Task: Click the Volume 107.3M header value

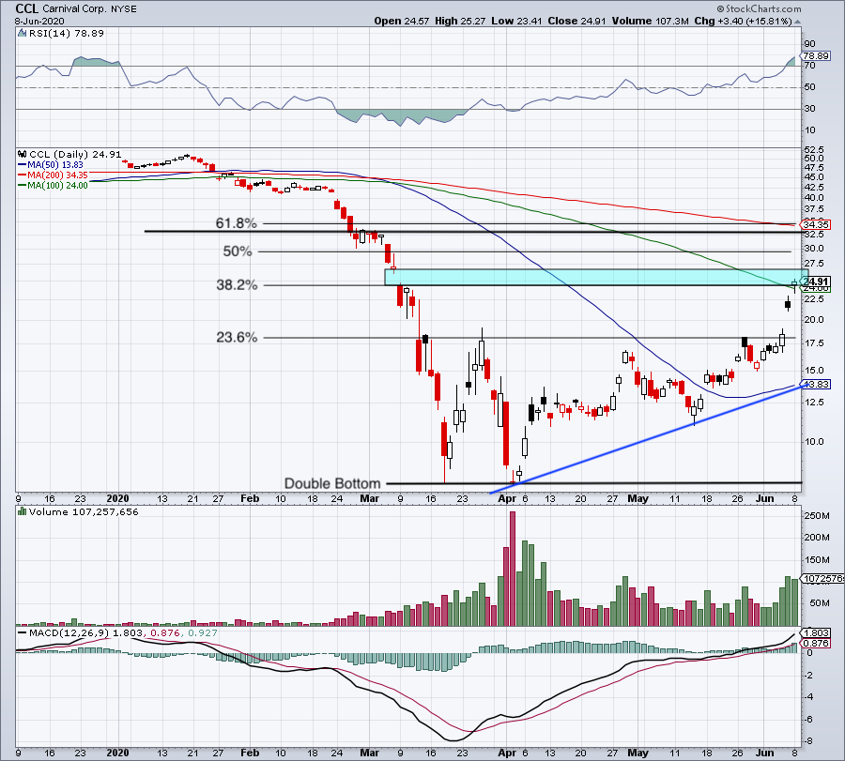Action: click(x=651, y=21)
